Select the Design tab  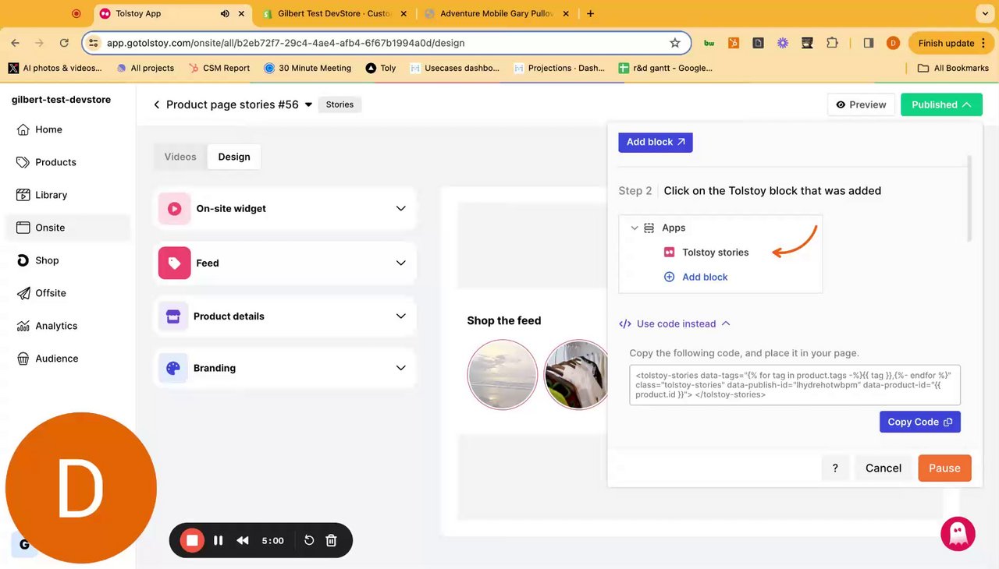point(234,157)
